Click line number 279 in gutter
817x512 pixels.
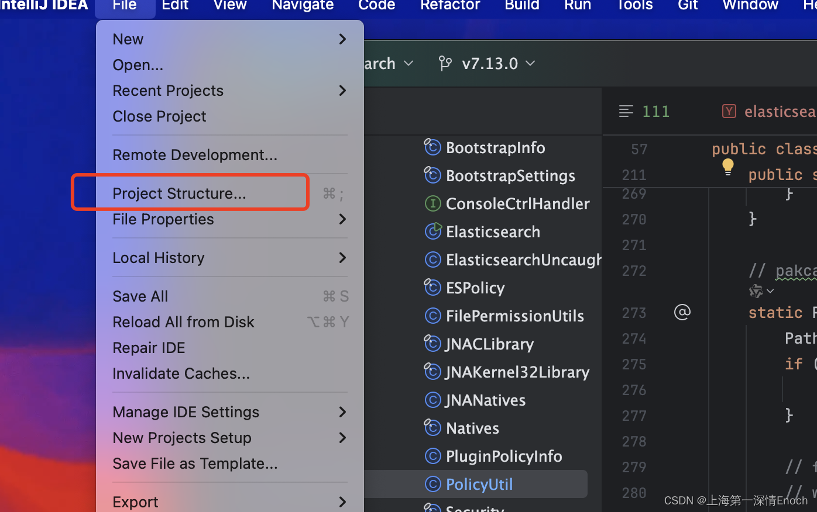tap(634, 467)
